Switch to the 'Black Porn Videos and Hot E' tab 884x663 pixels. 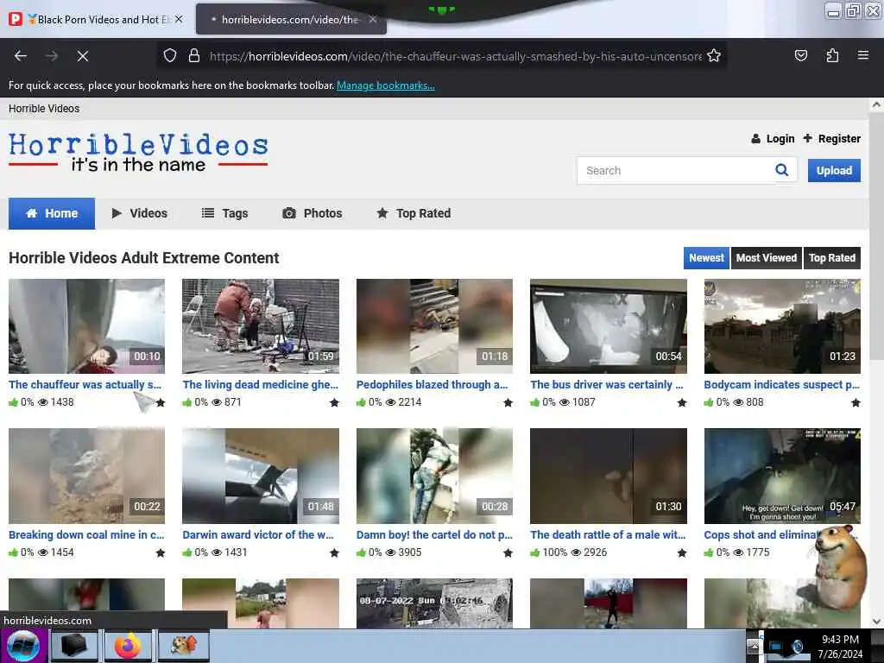[x=97, y=20]
